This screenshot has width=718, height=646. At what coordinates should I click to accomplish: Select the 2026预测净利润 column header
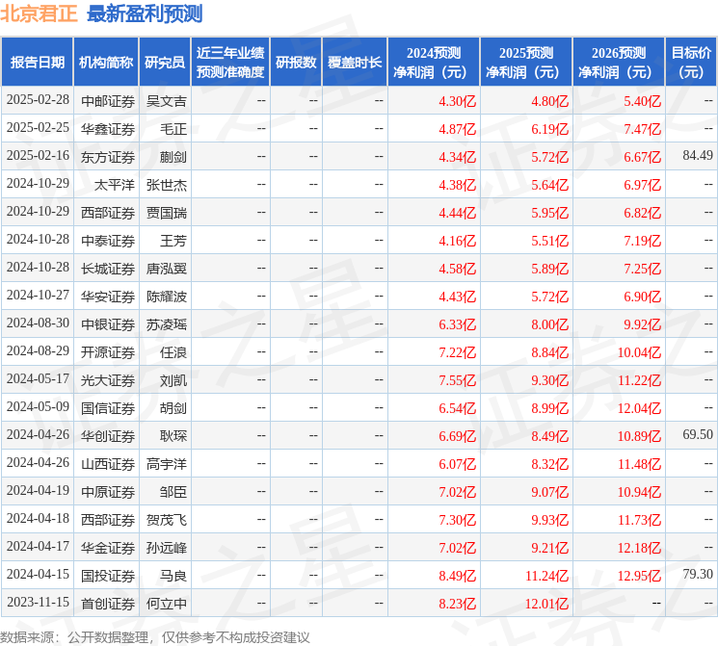(619, 63)
